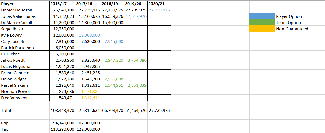Click the 'Jakob Poetlt' name cell
This screenshot has height=133, width=325.
(x=25, y=60)
